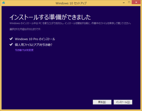This screenshot has width=142, height=111.
Task: Go back with the 戻る(B) button
Action: (x=102, y=102)
